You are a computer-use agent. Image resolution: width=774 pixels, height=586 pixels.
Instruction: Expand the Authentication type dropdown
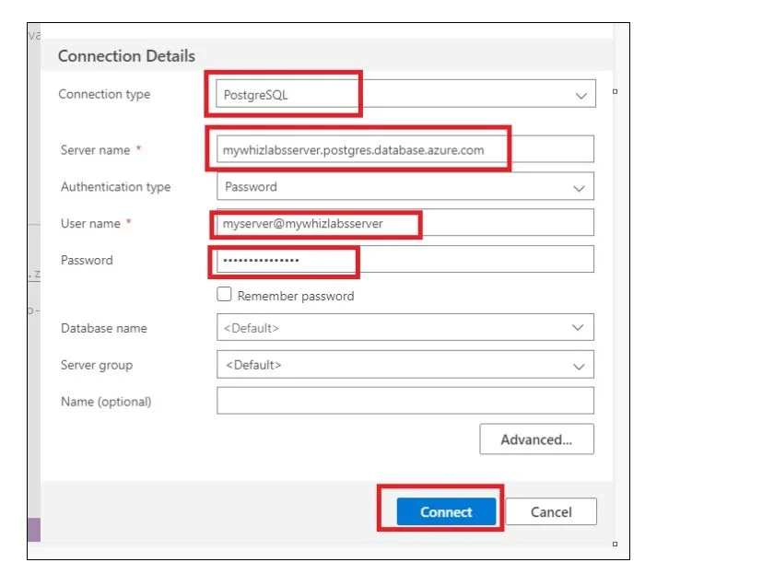click(x=405, y=186)
